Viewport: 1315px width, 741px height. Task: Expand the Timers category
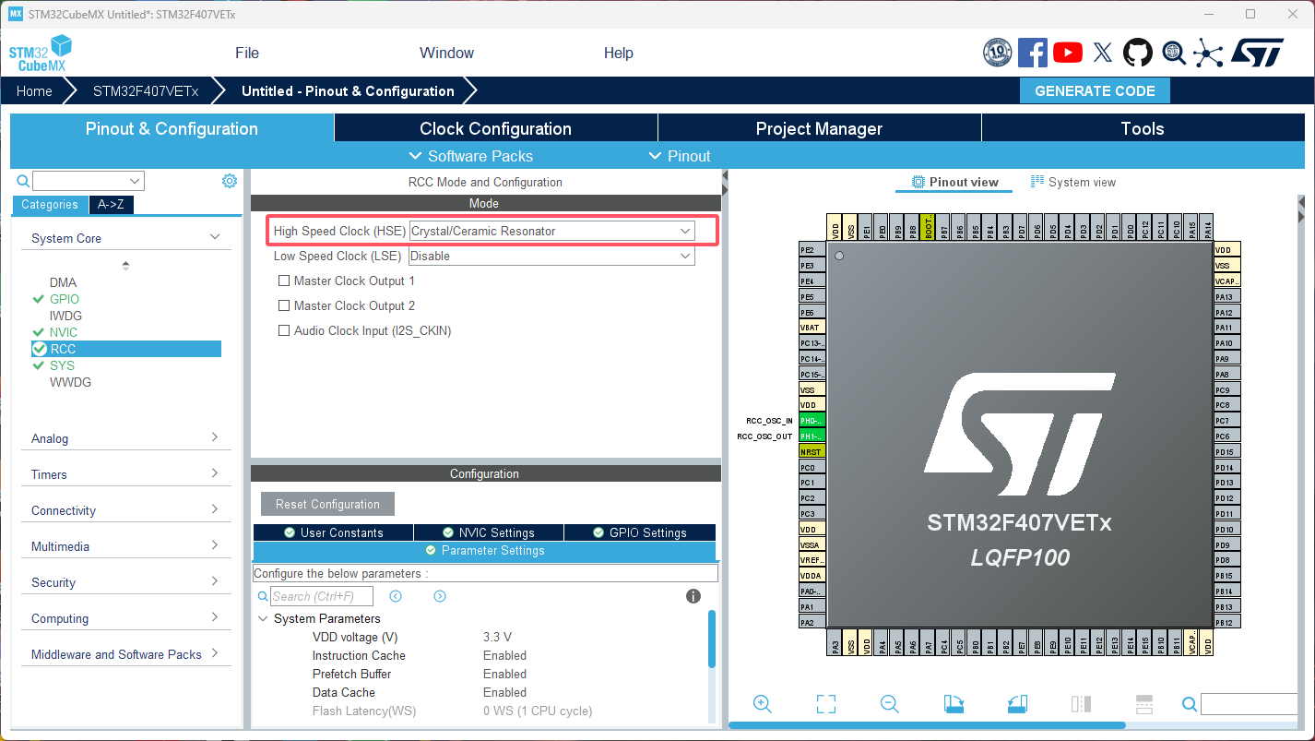(x=126, y=474)
